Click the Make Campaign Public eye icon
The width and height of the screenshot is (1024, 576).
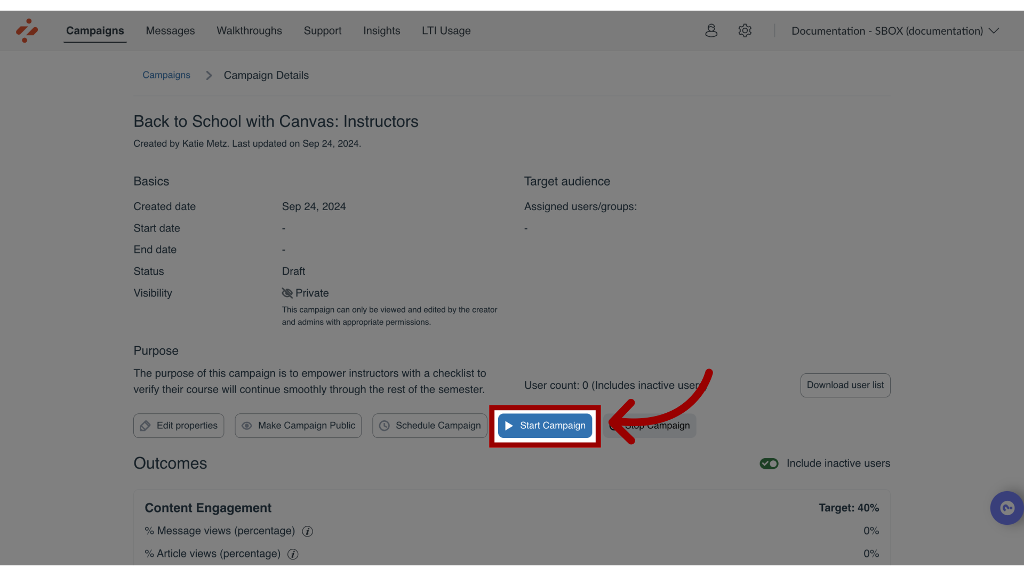[246, 426]
